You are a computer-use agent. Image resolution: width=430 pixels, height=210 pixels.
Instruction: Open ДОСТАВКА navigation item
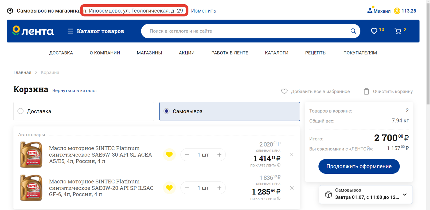pyautogui.click(x=61, y=53)
